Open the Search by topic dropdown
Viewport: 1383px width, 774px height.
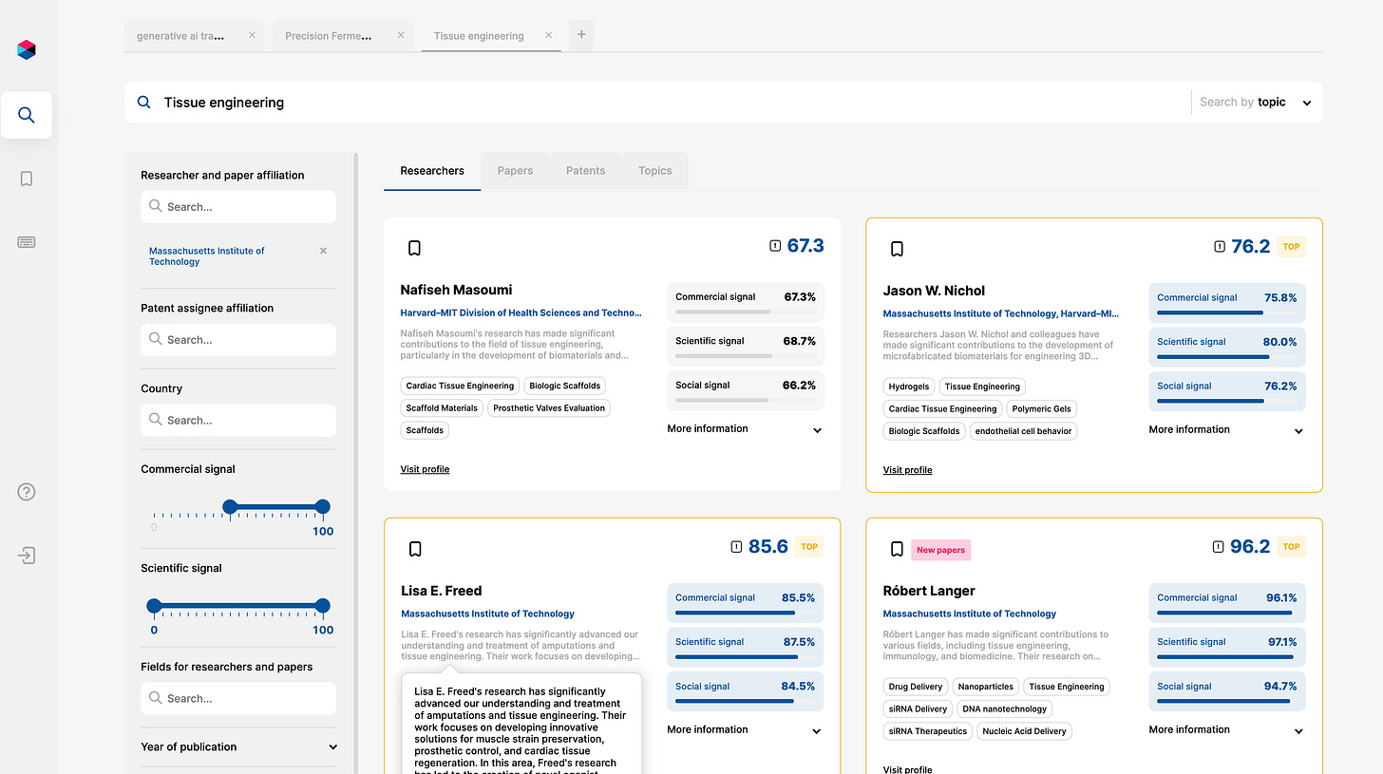tap(1256, 102)
